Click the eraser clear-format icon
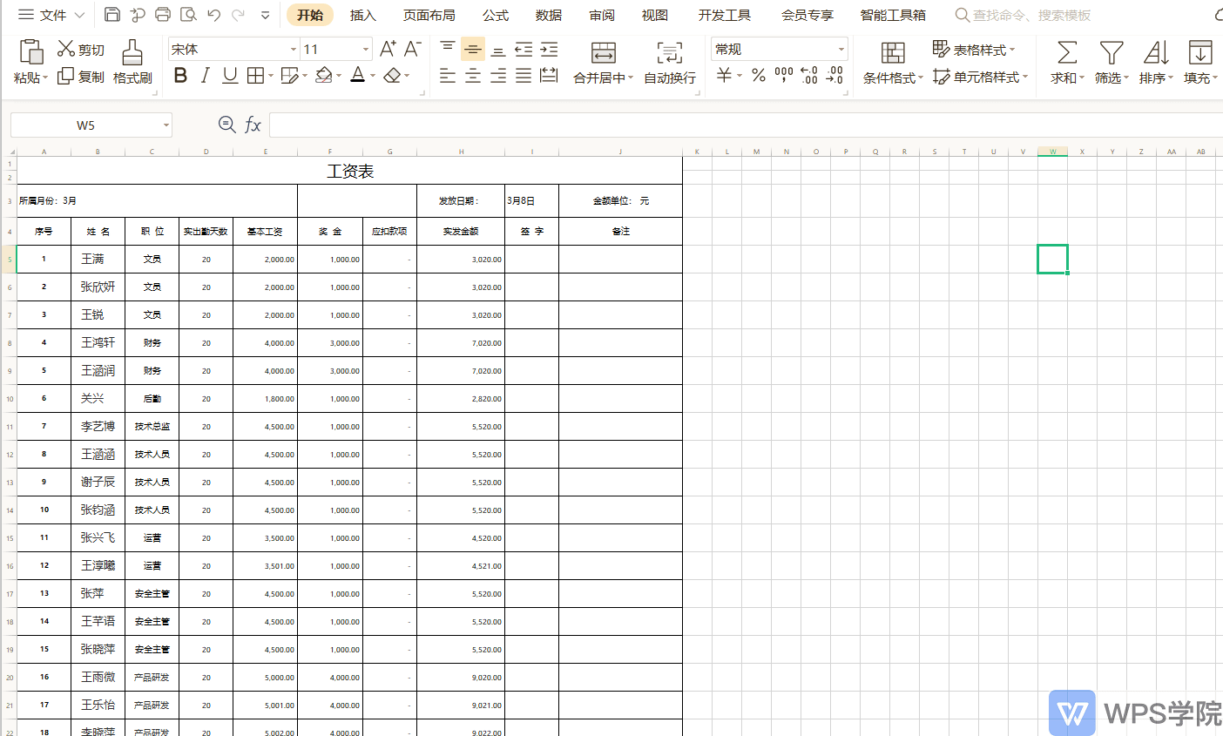Image resolution: width=1223 pixels, height=736 pixels. pyautogui.click(x=392, y=76)
